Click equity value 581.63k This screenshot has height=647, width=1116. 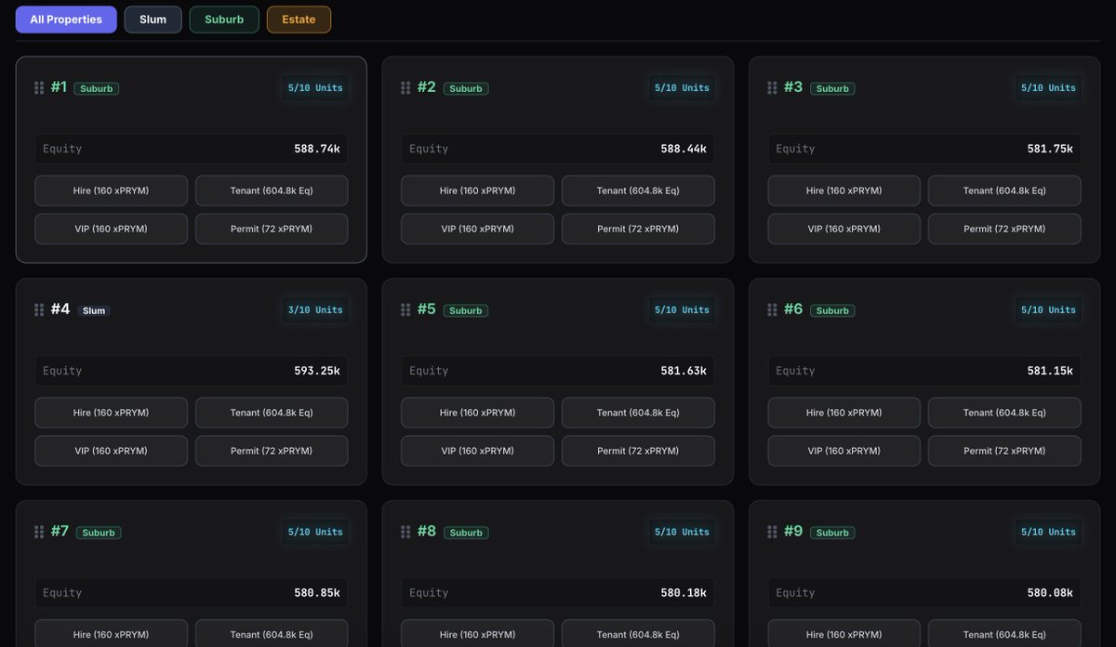tap(684, 371)
